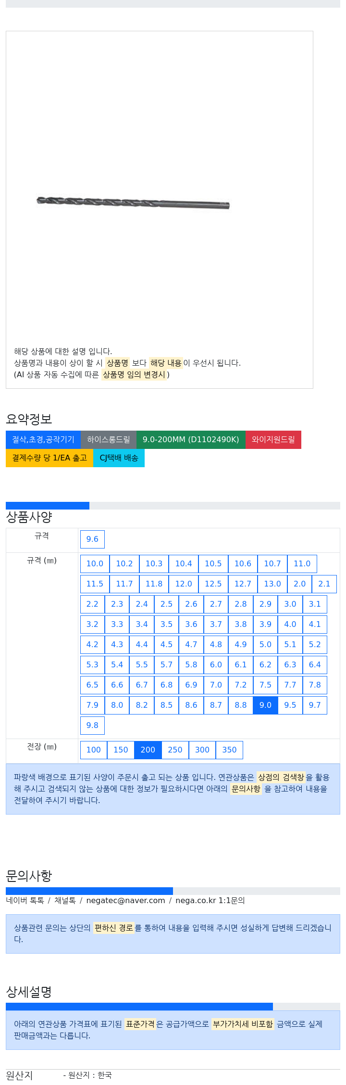This screenshot has width=346, height=1085.
Task: Click the CJ택배 배송 badge
Action: 119,458
